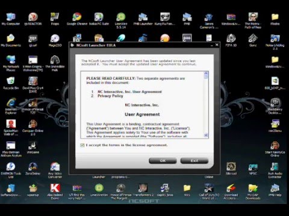Screen dimensions: 289x216
Task: Click Exit in the EULA dialog
Action: point(194,161)
